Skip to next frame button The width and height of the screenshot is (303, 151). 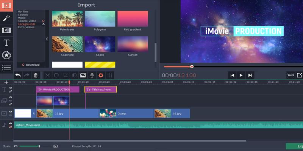click(250, 75)
